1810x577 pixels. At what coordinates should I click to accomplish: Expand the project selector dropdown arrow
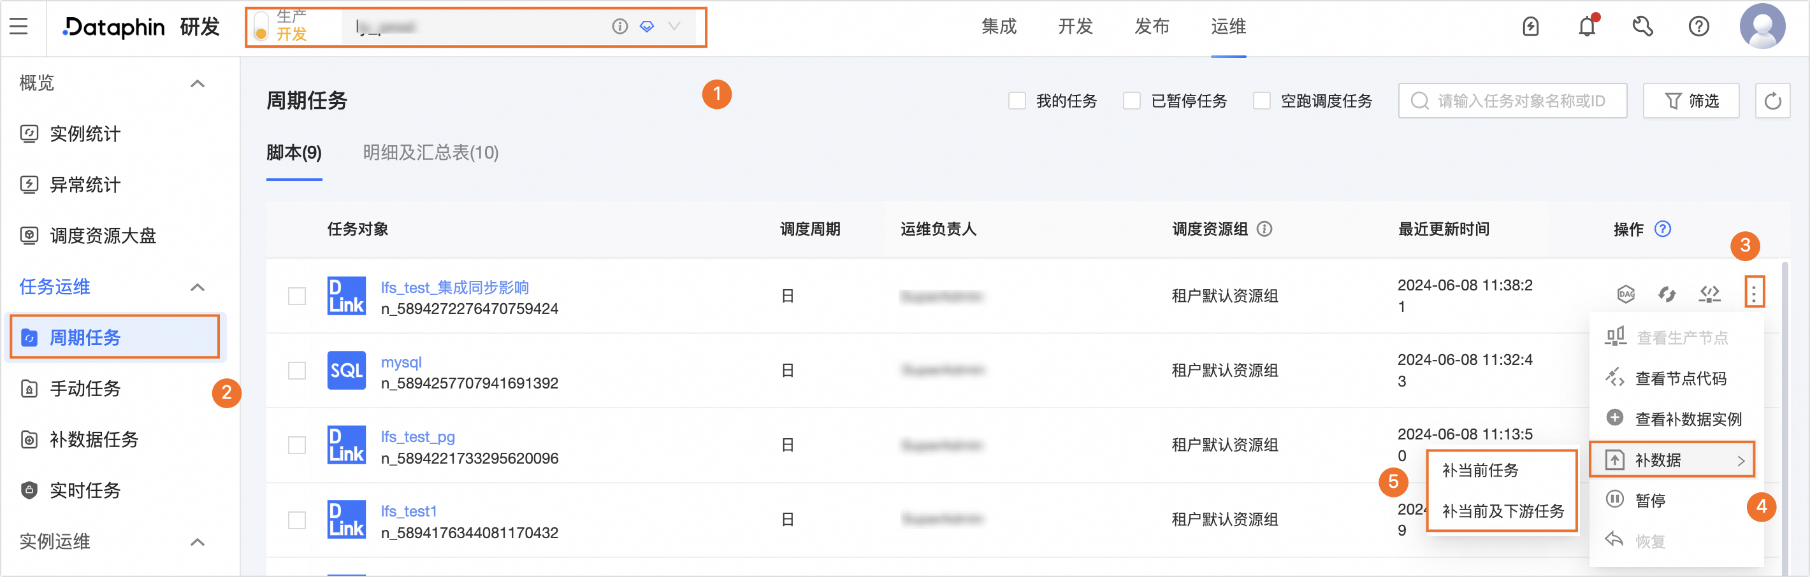click(x=674, y=27)
